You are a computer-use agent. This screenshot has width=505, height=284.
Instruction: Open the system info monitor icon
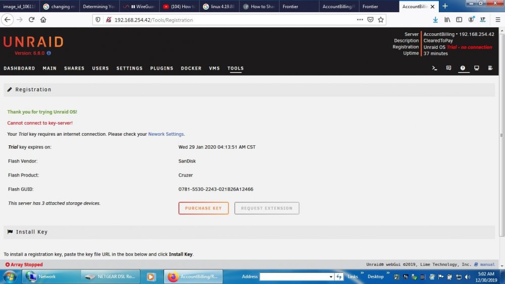tap(477, 68)
